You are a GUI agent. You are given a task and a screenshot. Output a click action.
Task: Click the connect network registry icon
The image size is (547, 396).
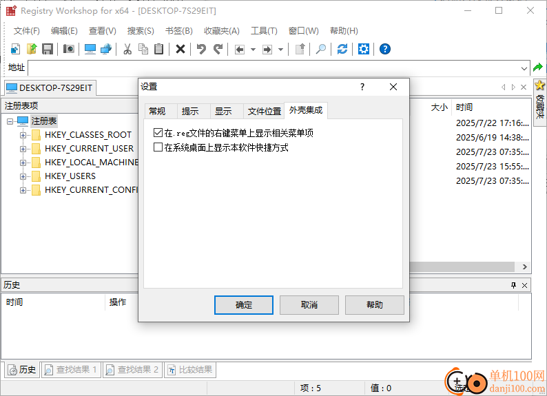click(x=105, y=49)
